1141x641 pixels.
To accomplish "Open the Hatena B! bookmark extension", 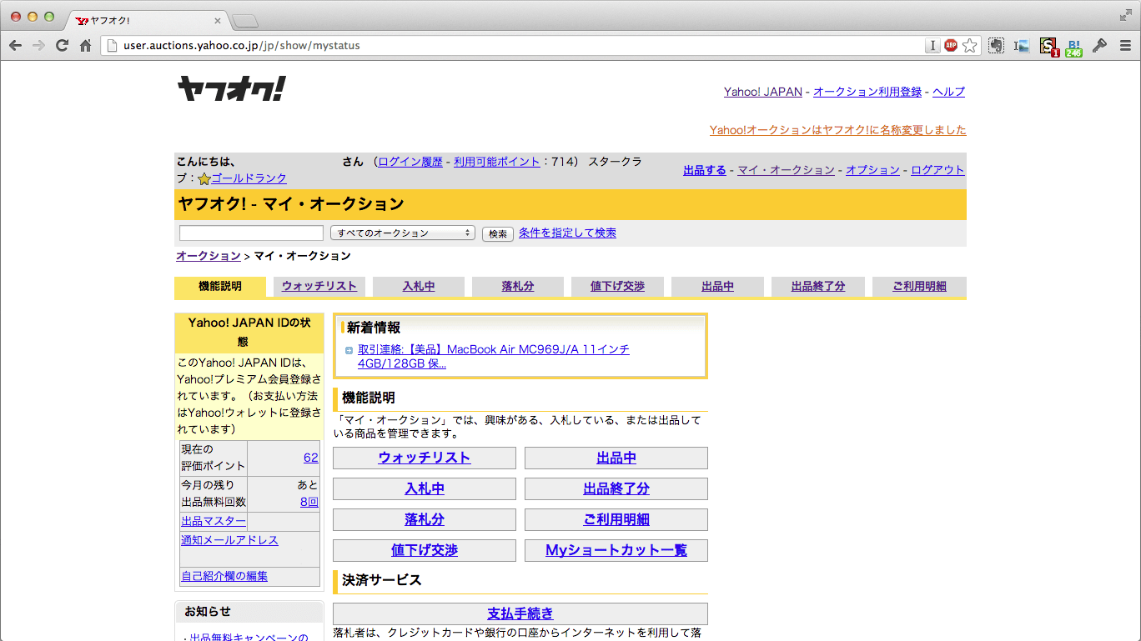I will 1074,47.
